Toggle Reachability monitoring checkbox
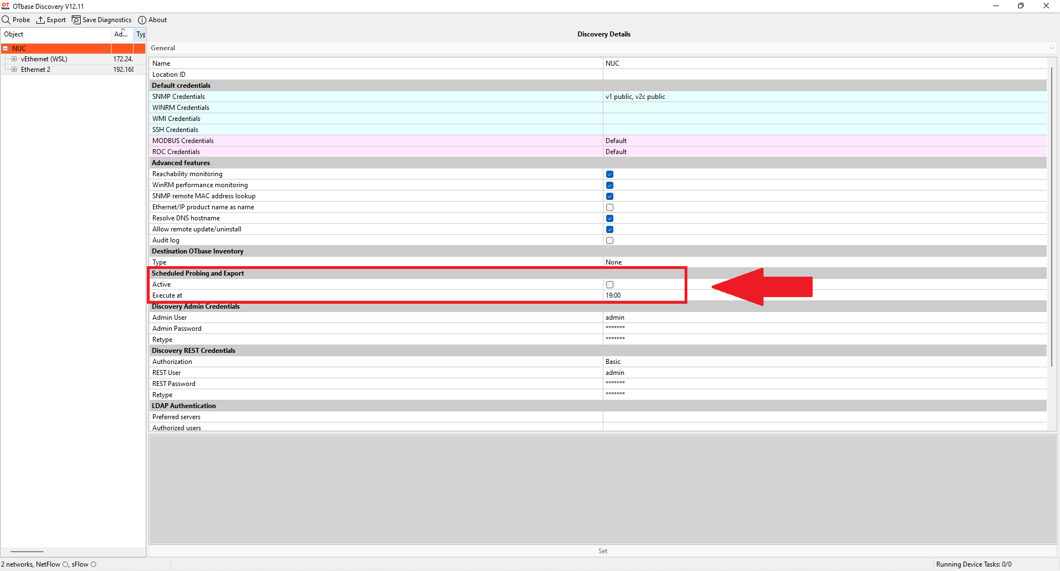Screen dimensions: 1060x571 pos(609,174)
